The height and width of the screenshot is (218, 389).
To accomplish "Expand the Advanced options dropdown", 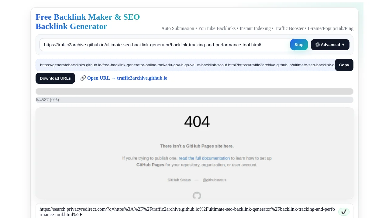I will [x=330, y=45].
